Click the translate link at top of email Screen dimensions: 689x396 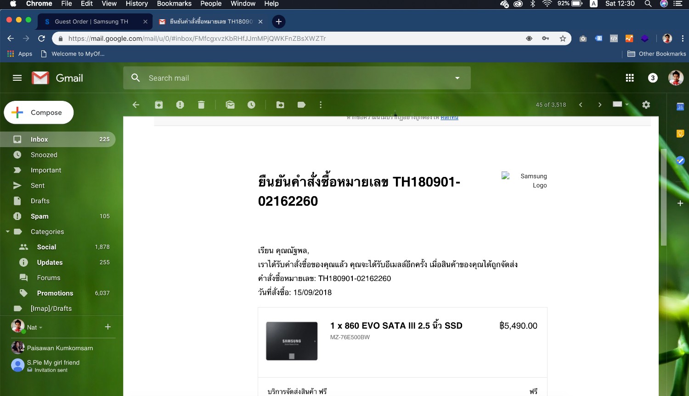449,118
